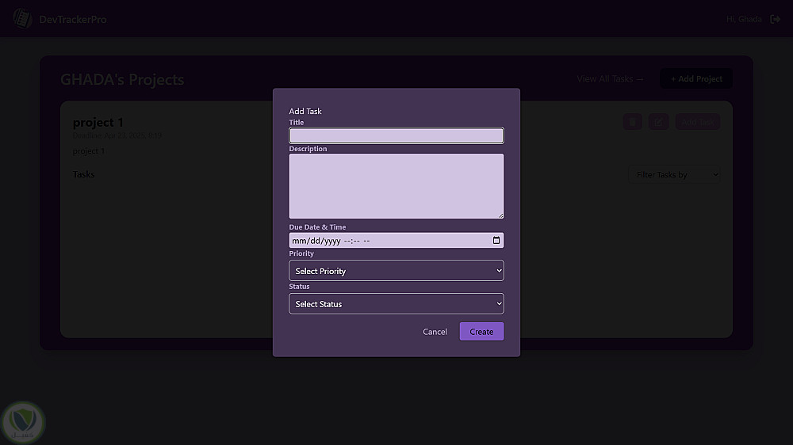Click the Add Task dialog heading
Screen dimensions: 793x445
[x=305, y=111]
